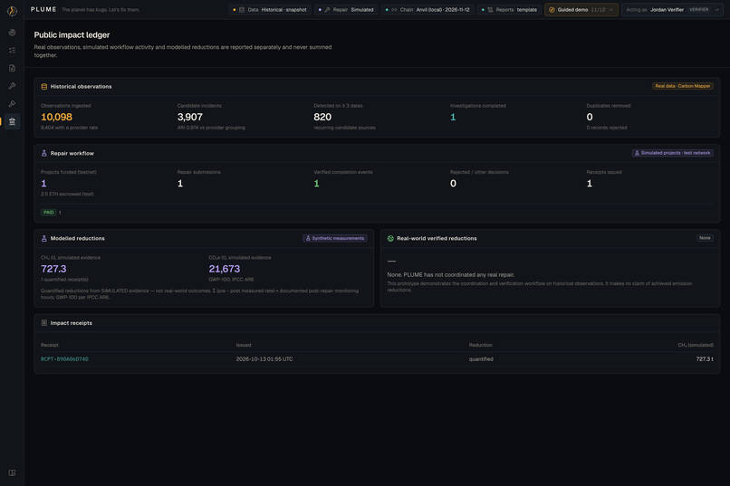Click the VERIFIER role tag
This screenshot has height=486, width=730.
(x=699, y=10)
